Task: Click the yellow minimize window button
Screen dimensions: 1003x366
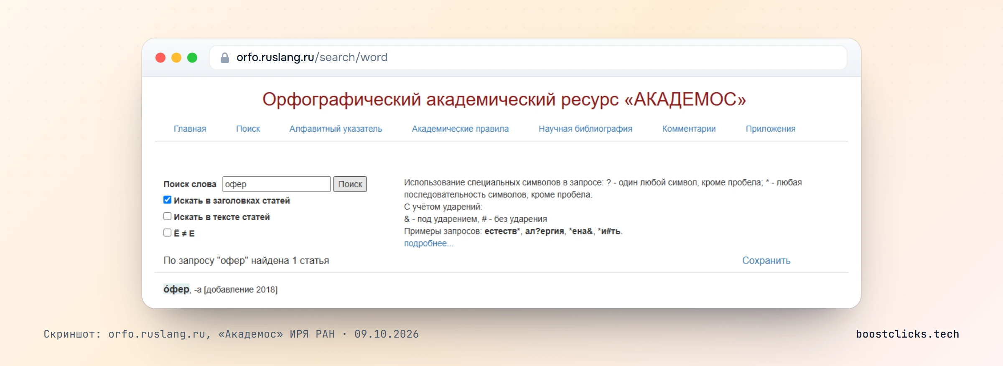Action: (176, 58)
